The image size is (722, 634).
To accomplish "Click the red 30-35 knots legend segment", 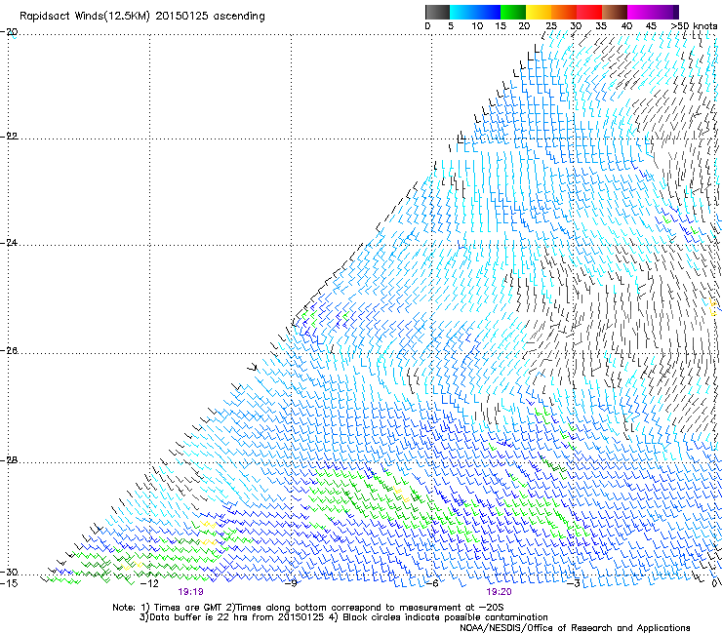I will pyautogui.click(x=589, y=12).
